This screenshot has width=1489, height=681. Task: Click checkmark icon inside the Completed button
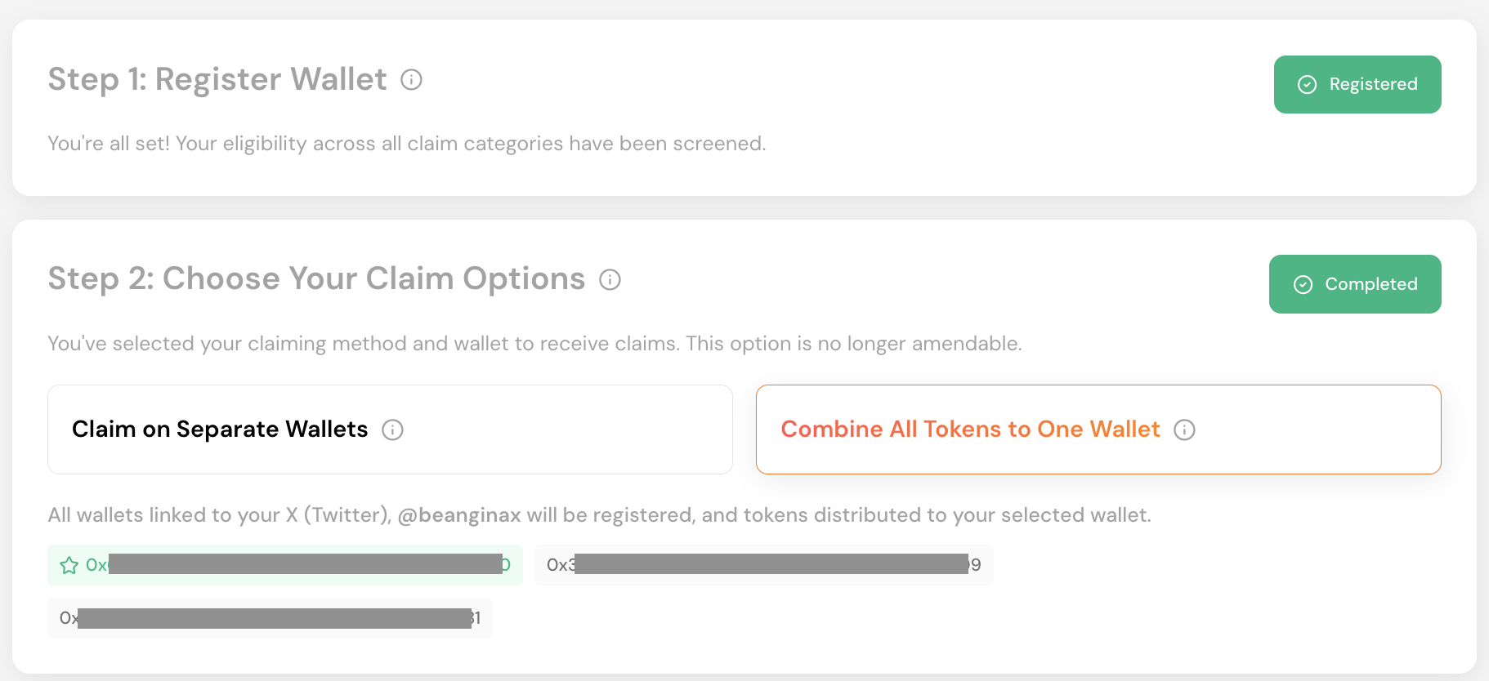(1303, 284)
